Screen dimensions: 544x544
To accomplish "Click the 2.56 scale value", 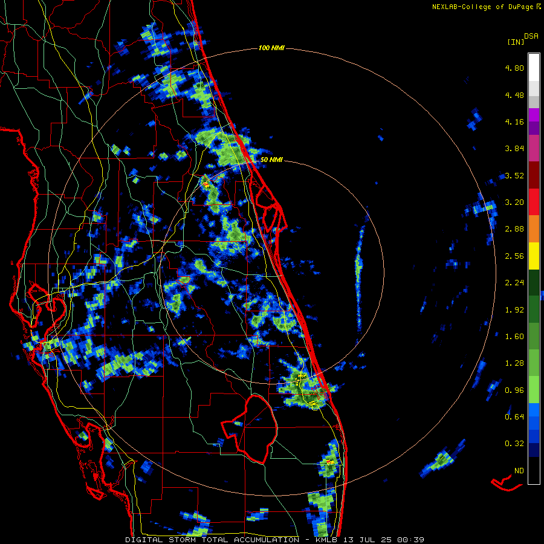I will pos(514,256).
